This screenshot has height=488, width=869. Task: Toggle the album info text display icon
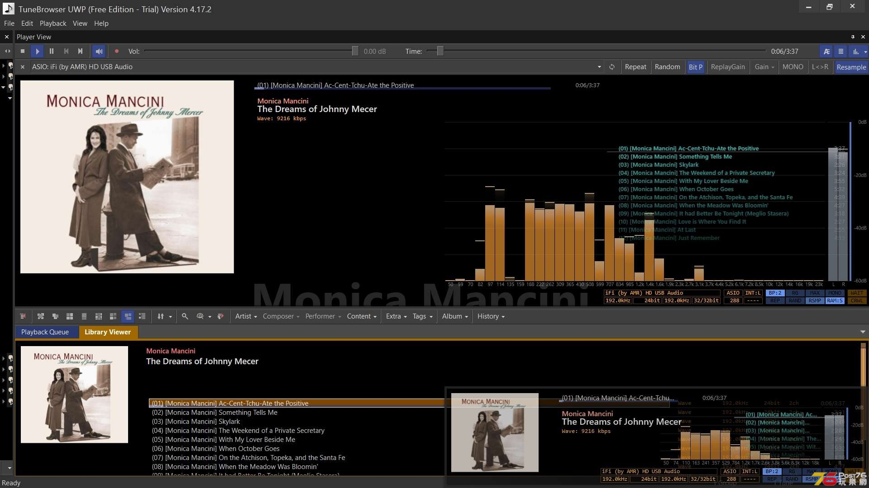coord(826,52)
